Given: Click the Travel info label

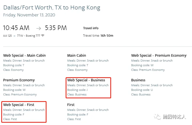Looking at the screenshot, I should point(91,28).
